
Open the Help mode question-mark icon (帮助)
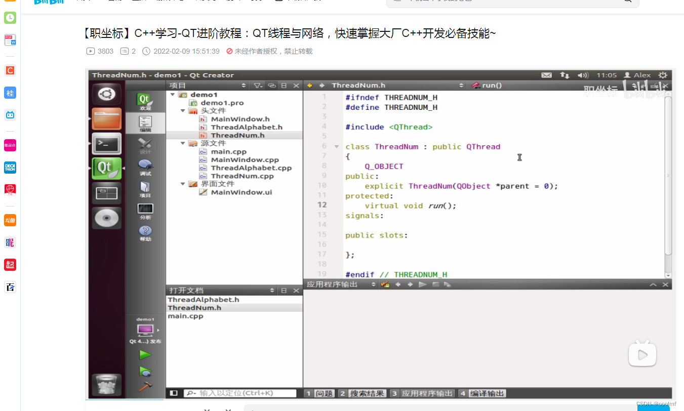pos(145,233)
